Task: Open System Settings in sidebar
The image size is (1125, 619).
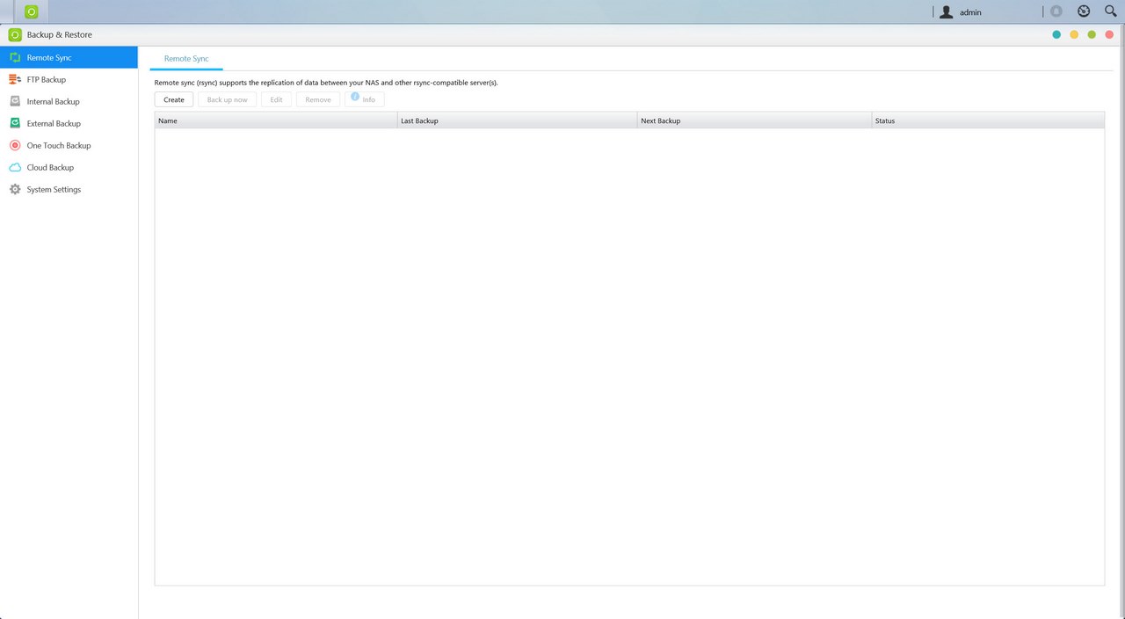Action: coord(69,189)
